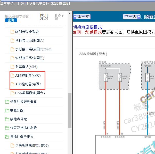Go to next page with 下一页

coord(132,16)
